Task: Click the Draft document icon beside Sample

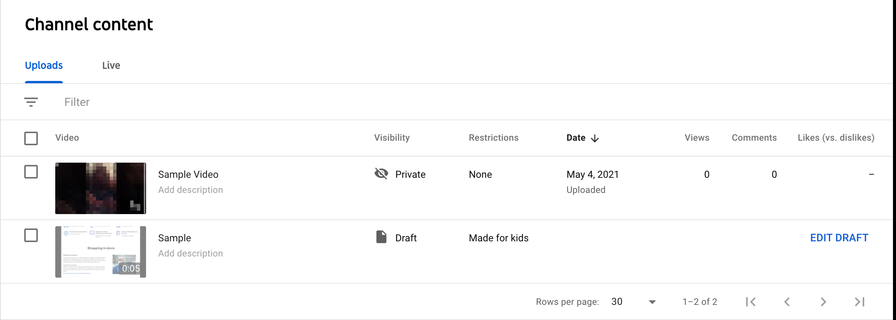Action: click(381, 237)
